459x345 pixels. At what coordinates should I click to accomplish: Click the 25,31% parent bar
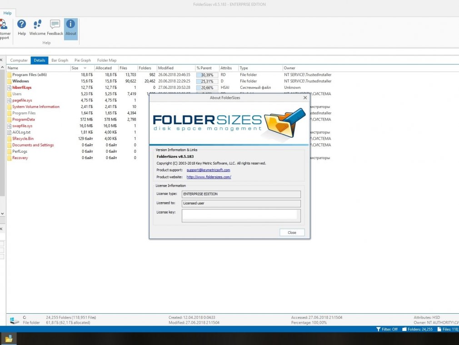(207, 82)
